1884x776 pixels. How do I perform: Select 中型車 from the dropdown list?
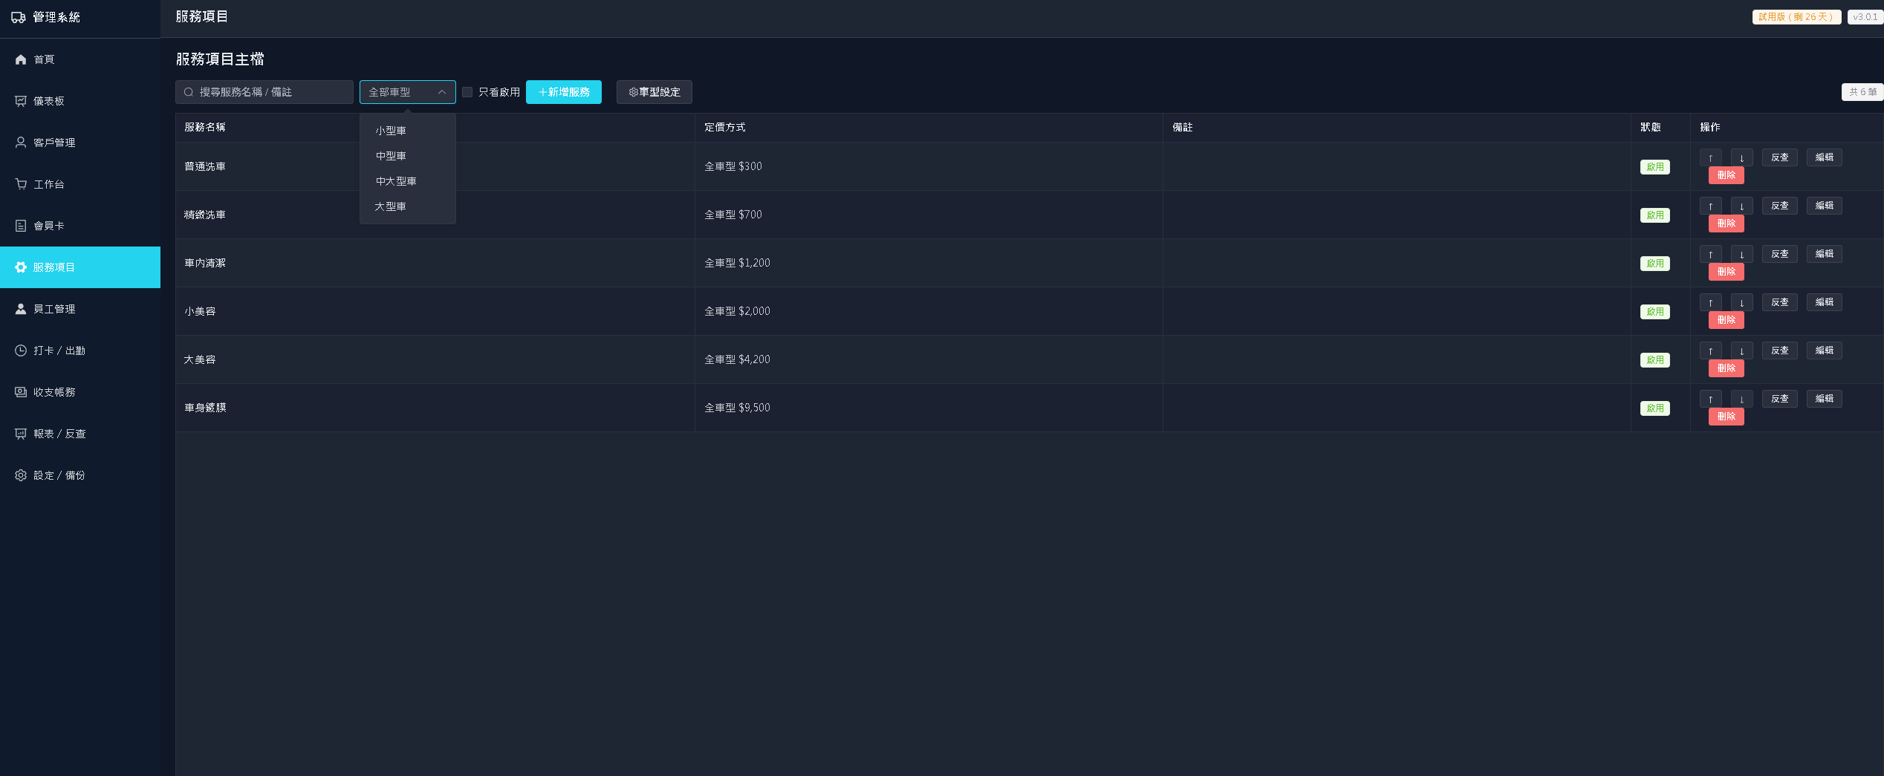408,156
